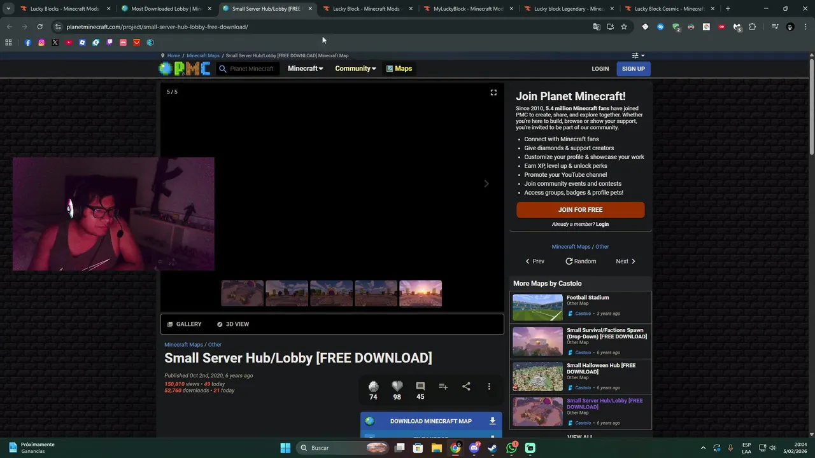Click the PMC logo
This screenshot has width=815, height=458.
185,69
